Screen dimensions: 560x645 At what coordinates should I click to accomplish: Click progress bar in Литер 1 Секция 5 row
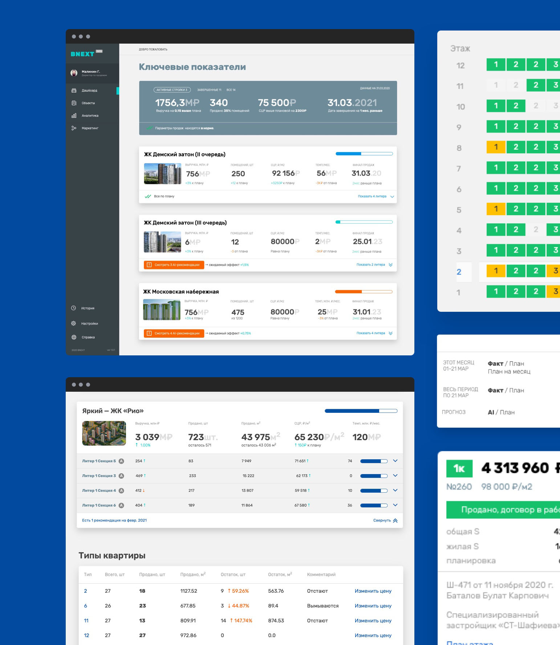tap(374, 461)
